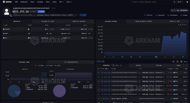
Task: Switch to the Token Balances History tab
Action: [143, 21]
